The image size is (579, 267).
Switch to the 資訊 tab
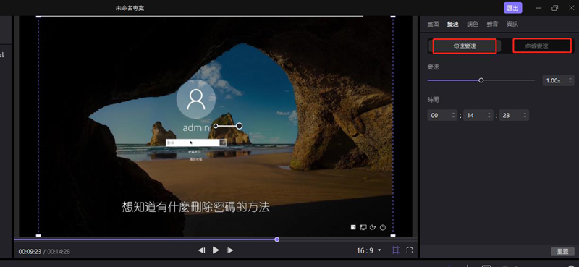click(512, 24)
